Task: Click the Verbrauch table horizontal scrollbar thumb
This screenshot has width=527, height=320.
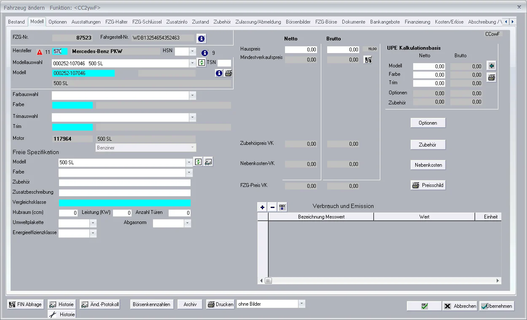Action: tap(269, 280)
